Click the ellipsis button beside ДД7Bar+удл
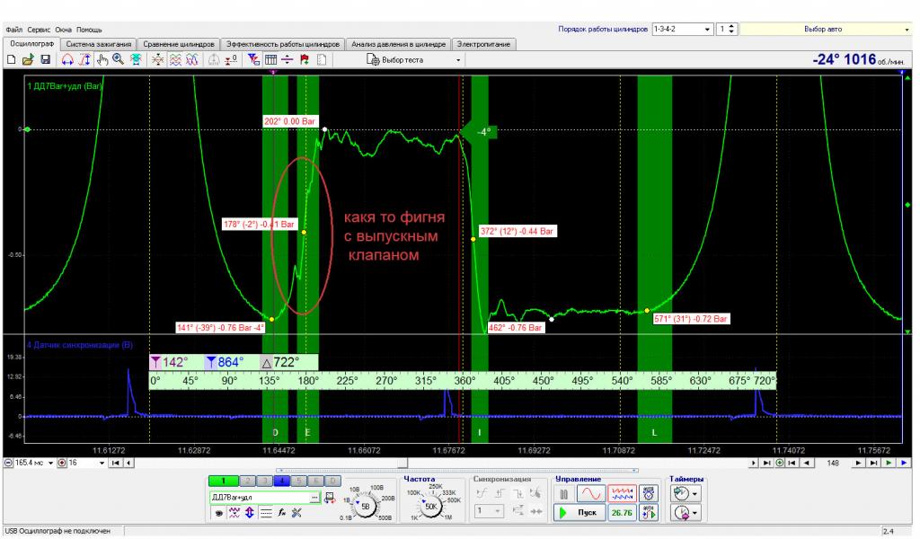The height and width of the screenshot is (539, 920). pyautogui.click(x=315, y=498)
